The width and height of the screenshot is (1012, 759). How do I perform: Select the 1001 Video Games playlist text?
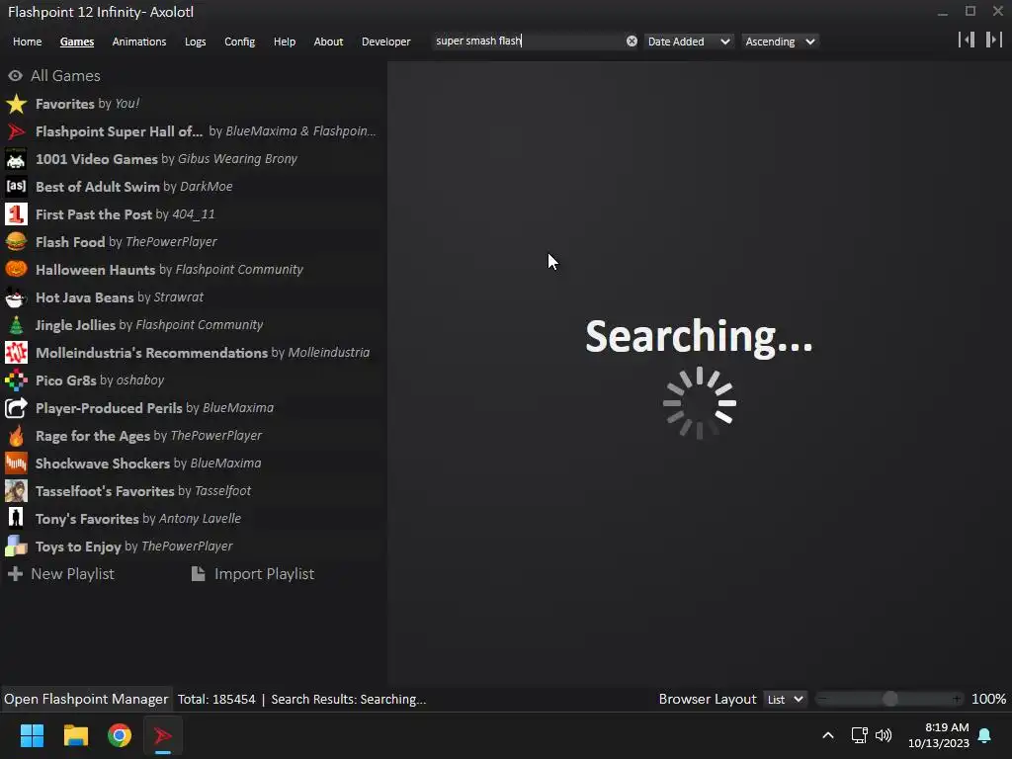[166, 159]
